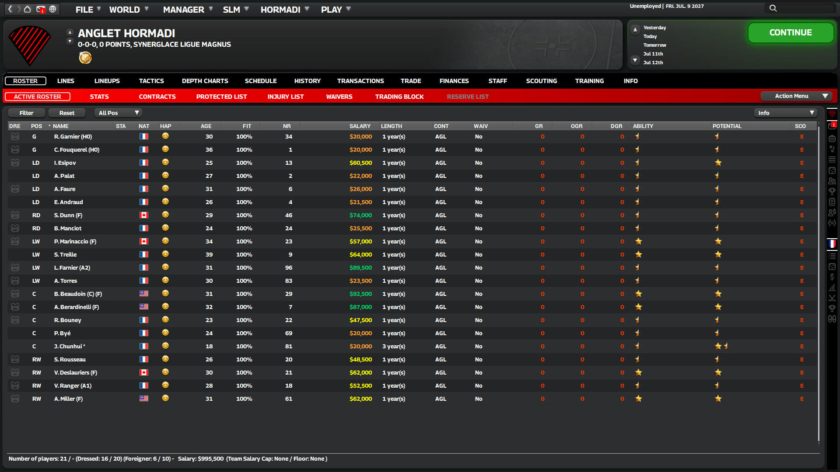Open the Info view dropdown above the table

(785, 112)
